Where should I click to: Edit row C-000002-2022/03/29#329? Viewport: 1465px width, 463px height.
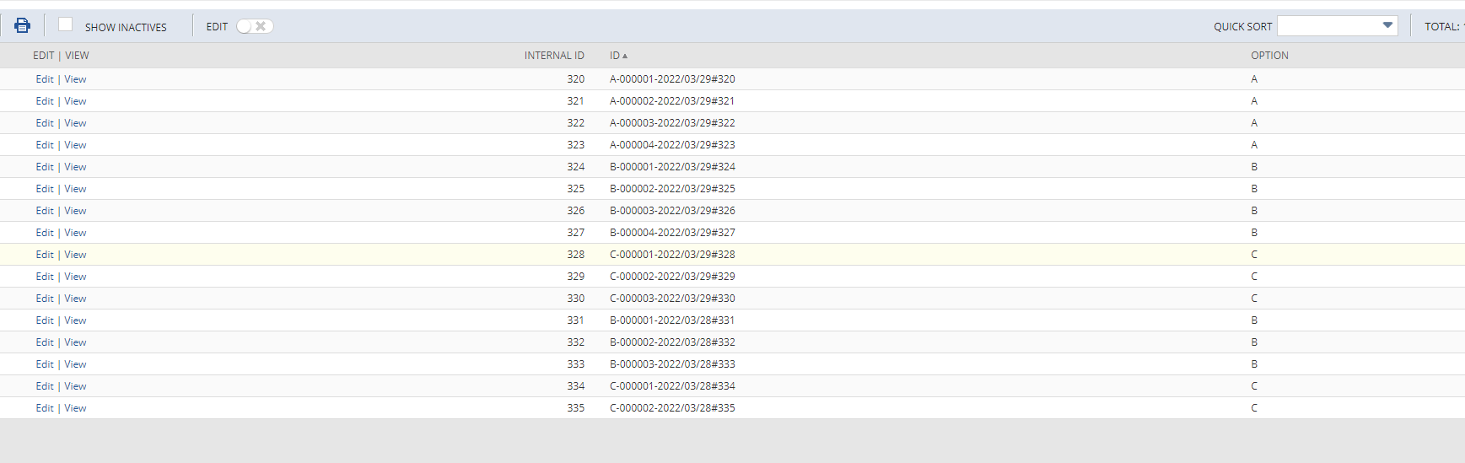click(x=45, y=277)
